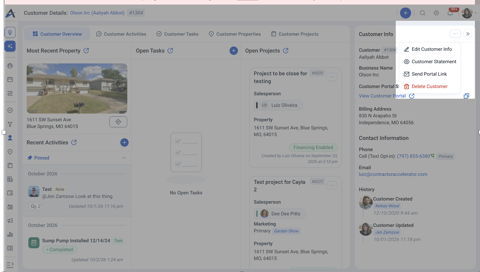Image resolution: width=480 pixels, height=272 pixels.
Task: Open customers person icon in sidebar
Action: 10,138
